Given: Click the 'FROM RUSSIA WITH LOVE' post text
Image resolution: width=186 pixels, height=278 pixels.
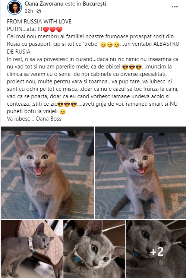Looking at the screenshot, I should (39, 22).
